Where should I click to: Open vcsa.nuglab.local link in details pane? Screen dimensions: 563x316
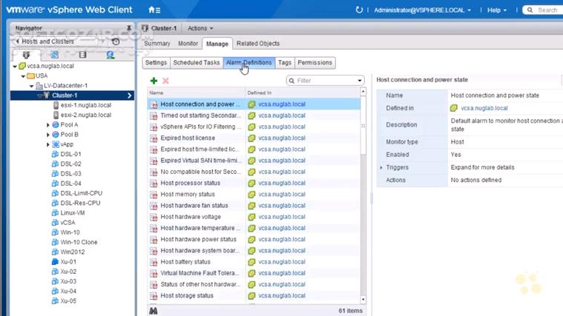point(484,108)
